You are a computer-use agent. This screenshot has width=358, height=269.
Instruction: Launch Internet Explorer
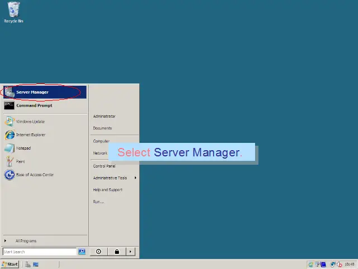pyautogui.click(x=45, y=134)
